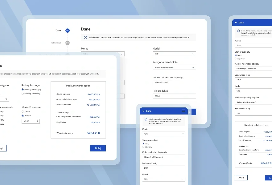
Task: Click the back arrow in center mobile Dane header
Action: click(143, 111)
